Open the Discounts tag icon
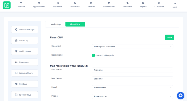The height and width of the screenshot is (101, 187). point(128,3)
